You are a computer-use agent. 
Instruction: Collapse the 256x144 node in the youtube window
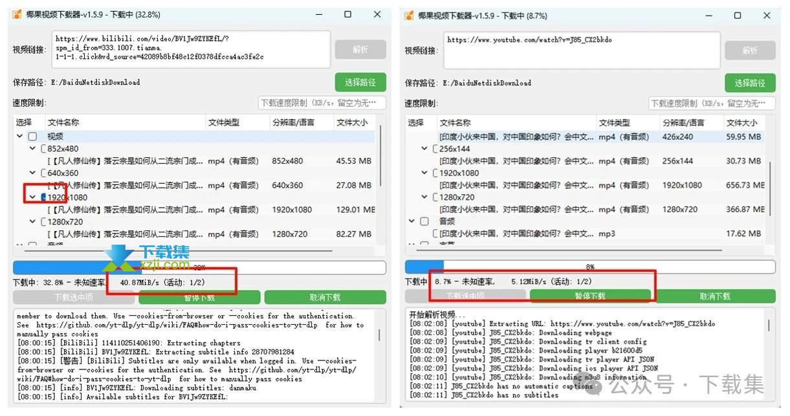click(x=424, y=149)
